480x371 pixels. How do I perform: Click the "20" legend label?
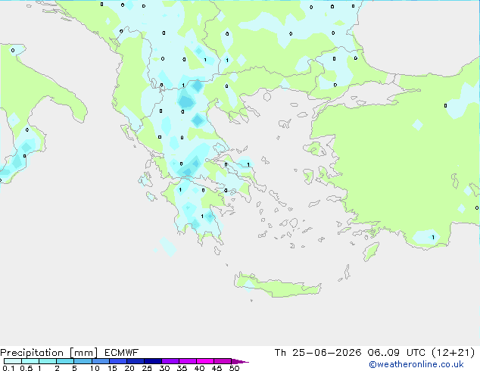click(x=129, y=368)
